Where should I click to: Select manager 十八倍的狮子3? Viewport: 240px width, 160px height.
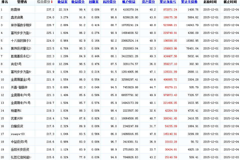tap(21, 41)
